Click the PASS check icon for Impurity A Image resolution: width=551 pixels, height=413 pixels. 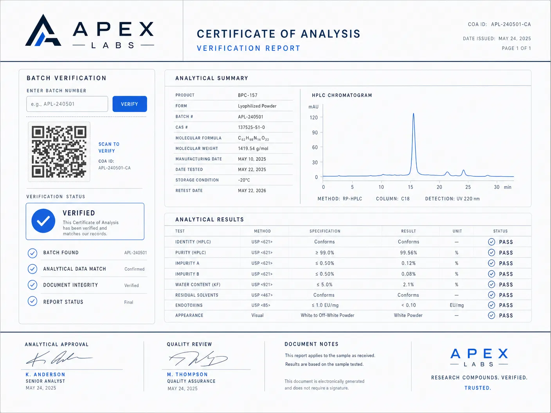(x=492, y=263)
